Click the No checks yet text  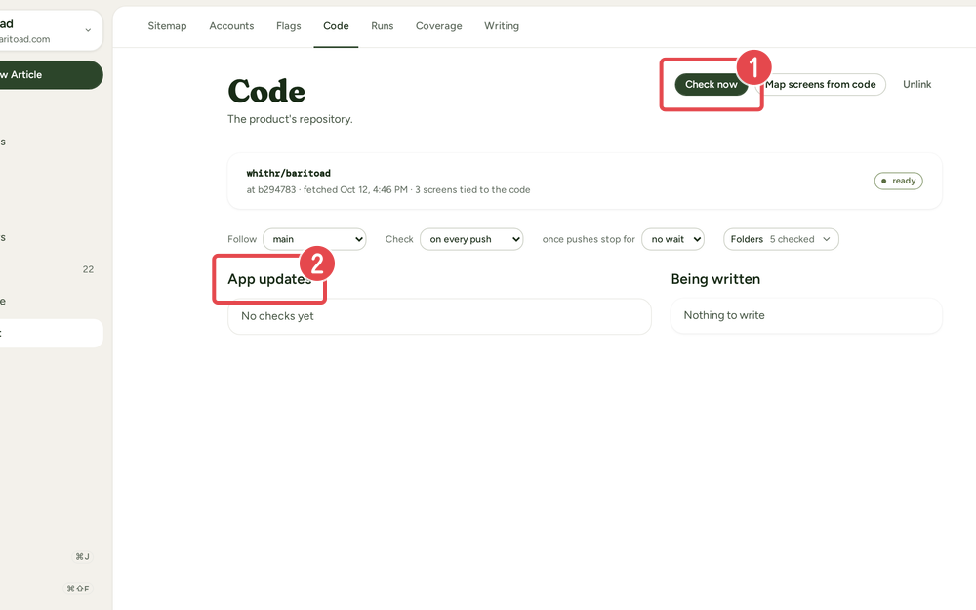pyautogui.click(x=277, y=316)
